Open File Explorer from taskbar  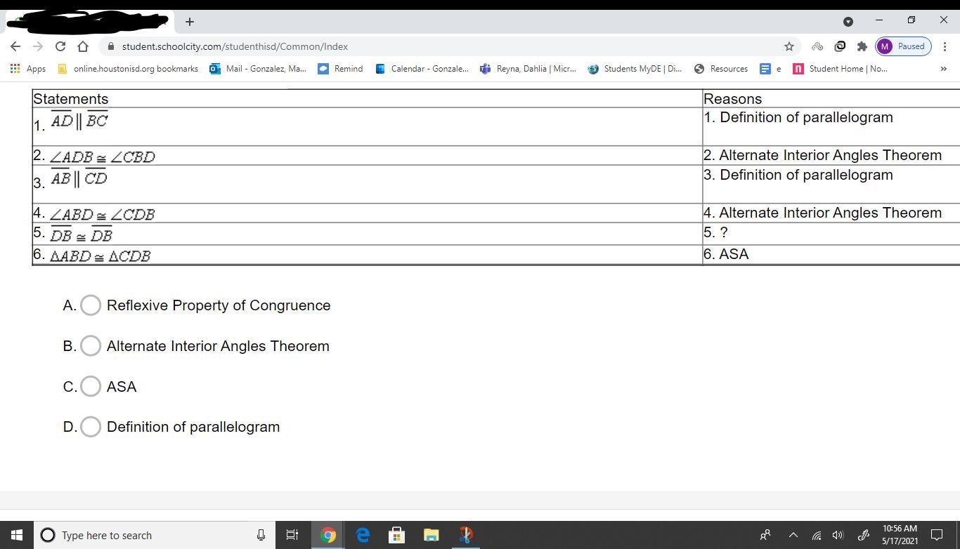pos(431,535)
